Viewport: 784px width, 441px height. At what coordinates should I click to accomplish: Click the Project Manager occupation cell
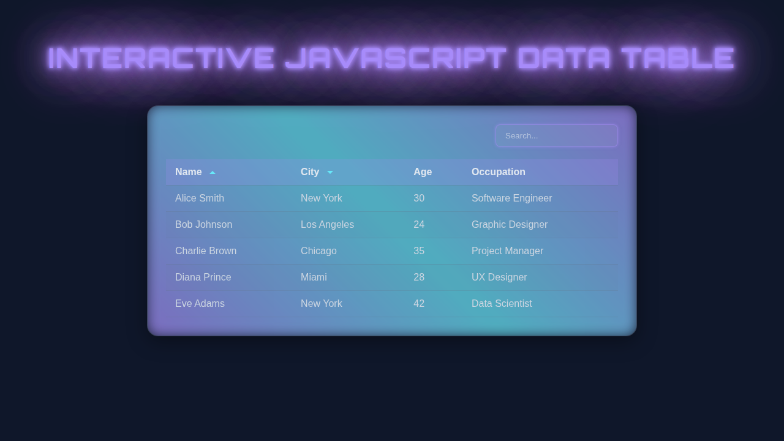tap(540, 251)
